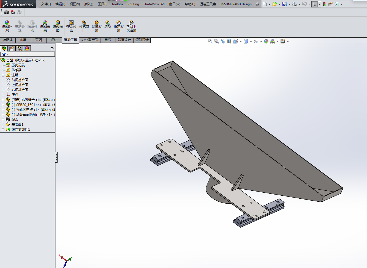367x268 pixels.
Task: Click the Display Style cube icon
Action: (x=246, y=41)
